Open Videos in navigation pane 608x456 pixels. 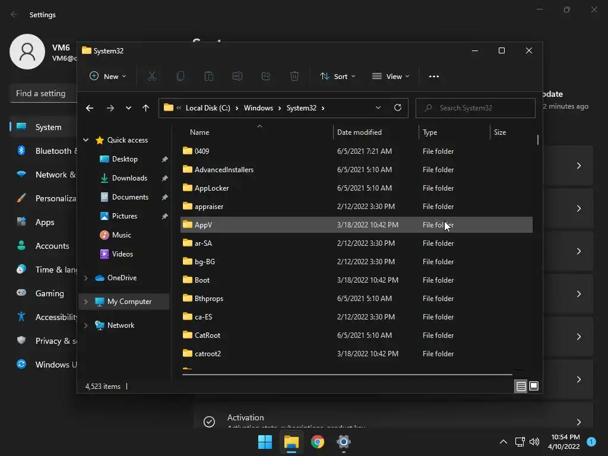click(122, 254)
